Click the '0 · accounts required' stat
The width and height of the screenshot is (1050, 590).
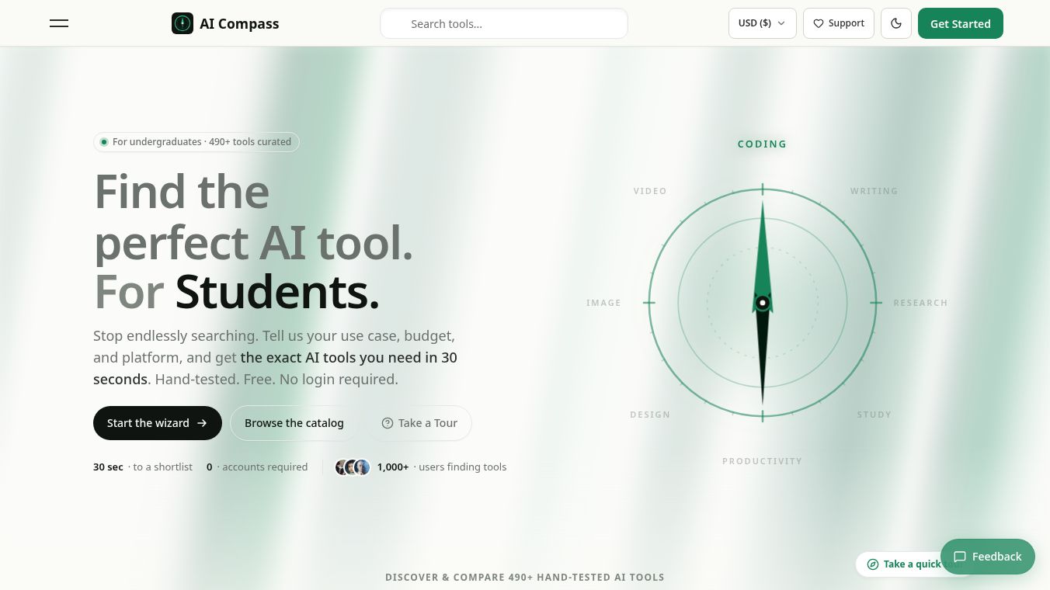pos(257,467)
